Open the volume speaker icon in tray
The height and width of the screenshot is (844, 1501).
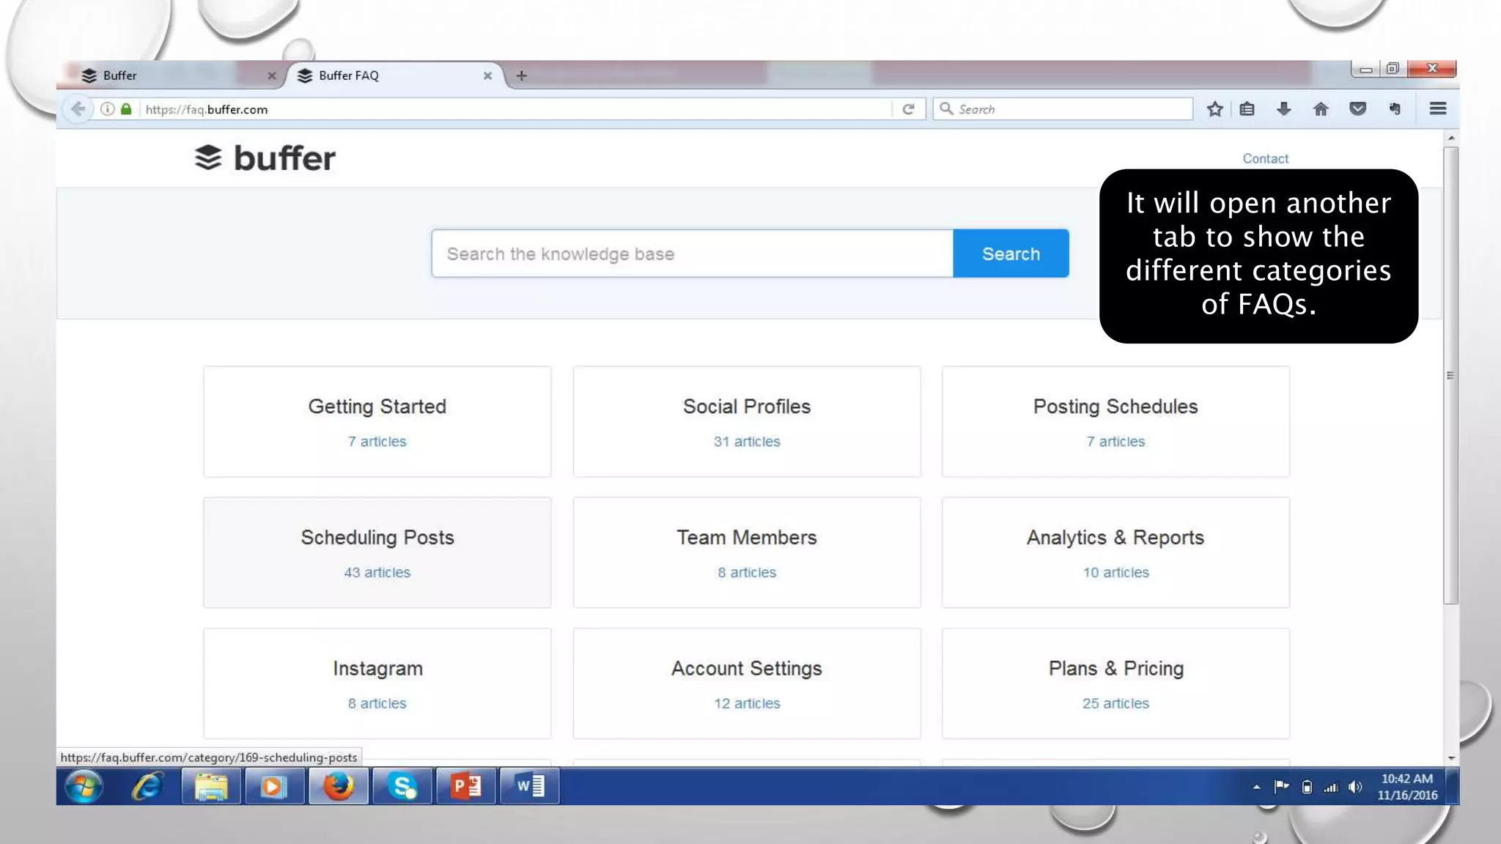pyautogui.click(x=1355, y=787)
